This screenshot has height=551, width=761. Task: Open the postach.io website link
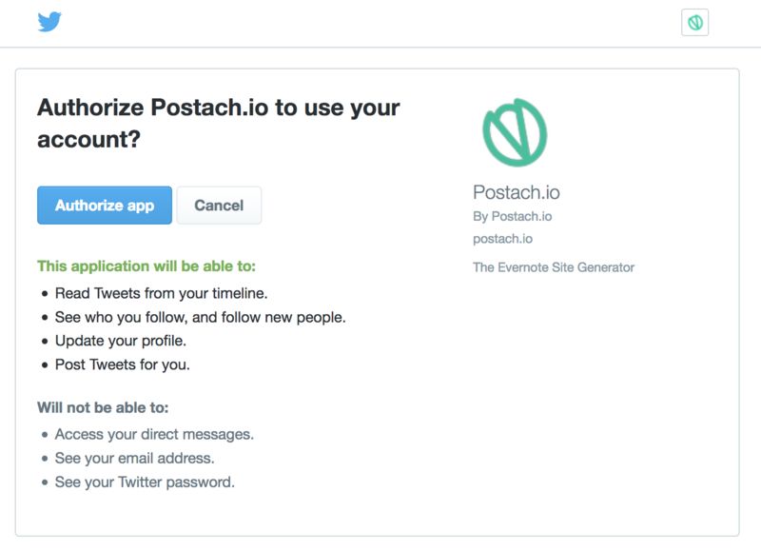[502, 239]
